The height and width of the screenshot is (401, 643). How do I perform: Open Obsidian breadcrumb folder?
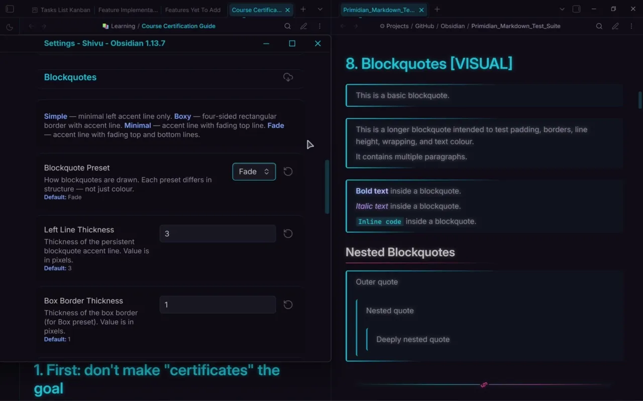click(453, 26)
